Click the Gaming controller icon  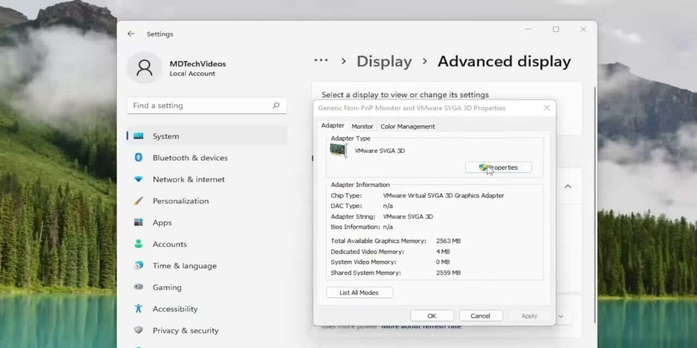coord(138,287)
